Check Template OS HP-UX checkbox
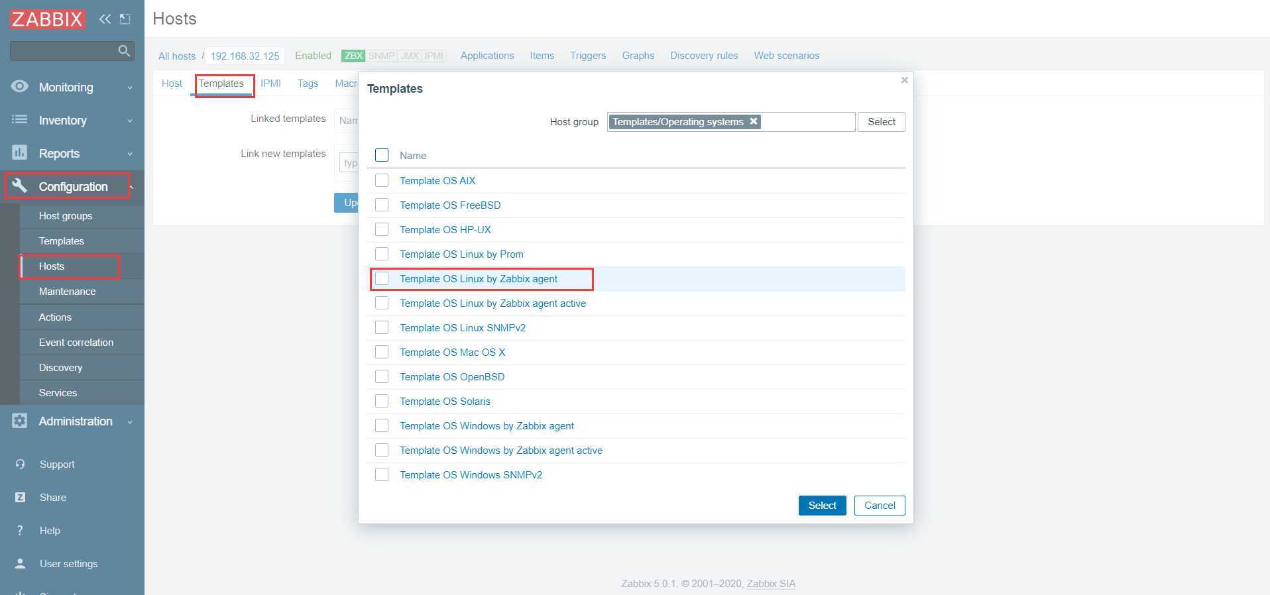Image resolution: width=1270 pixels, height=595 pixels. tap(382, 229)
